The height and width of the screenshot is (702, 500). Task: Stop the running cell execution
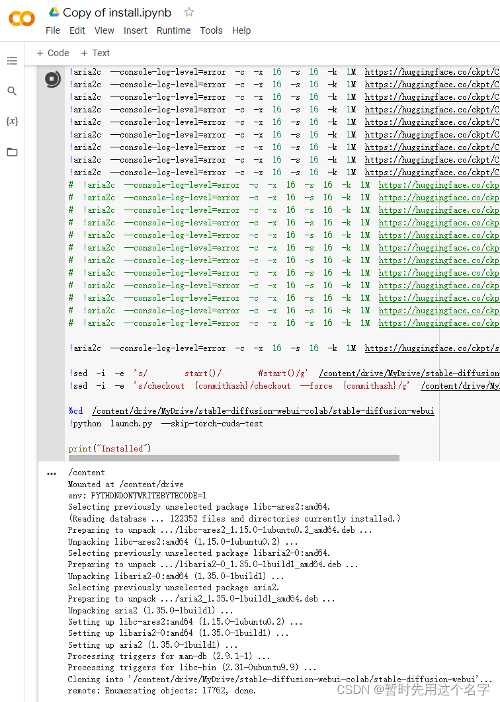click(52, 79)
